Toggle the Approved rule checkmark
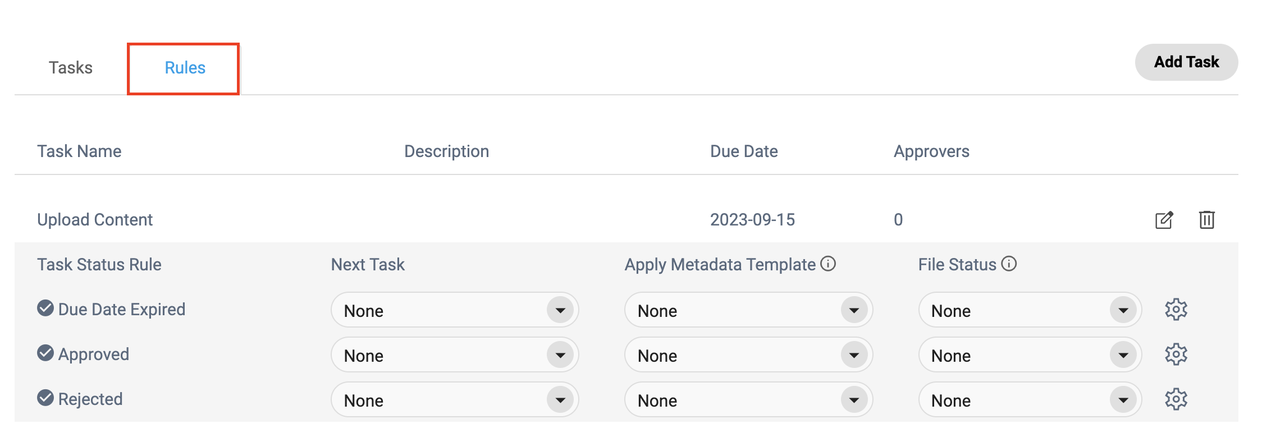 [45, 353]
